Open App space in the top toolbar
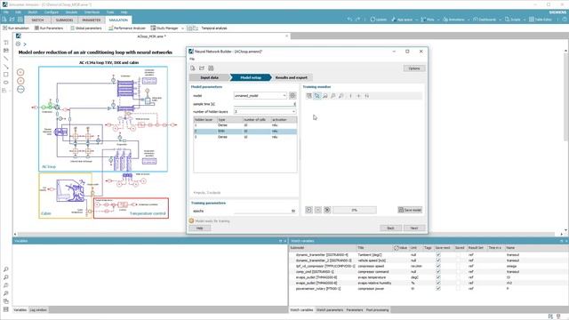569x320 pixels. click(x=402, y=20)
